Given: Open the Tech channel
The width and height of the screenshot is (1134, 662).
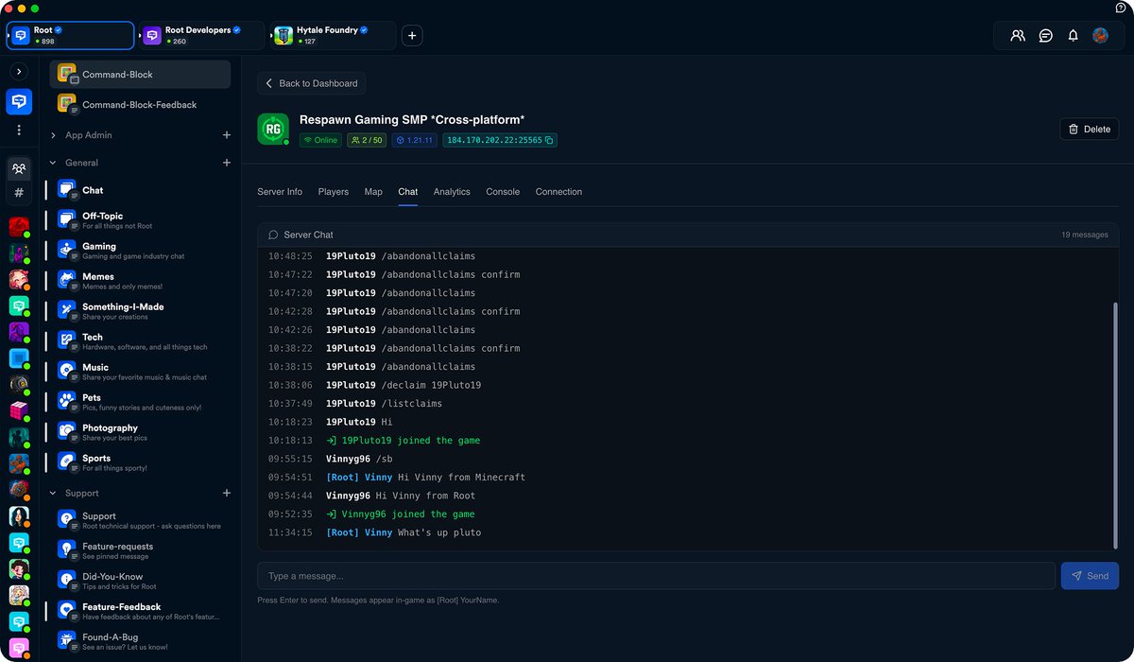Looking at the screenshot, I should click(140, 341).
